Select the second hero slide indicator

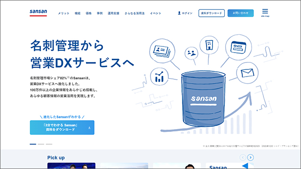coord(41,144)
